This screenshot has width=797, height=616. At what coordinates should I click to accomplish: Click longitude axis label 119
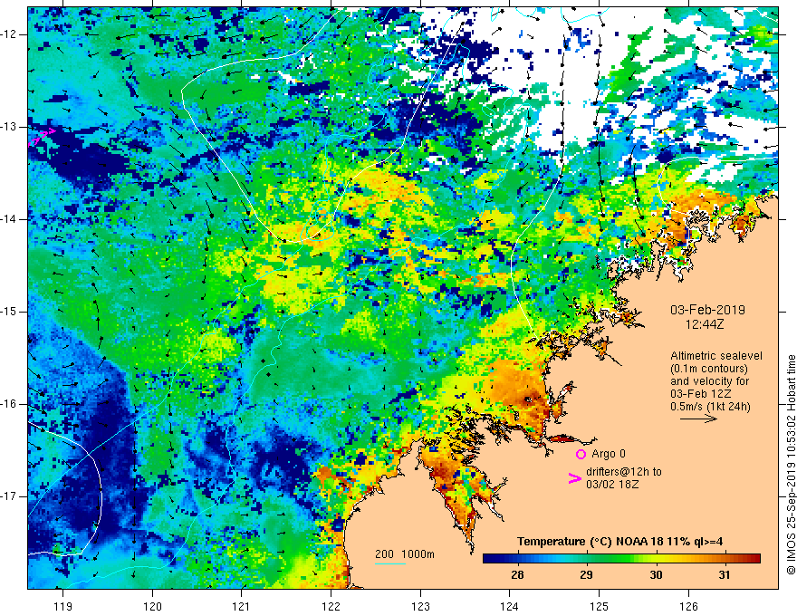[63, 606]
